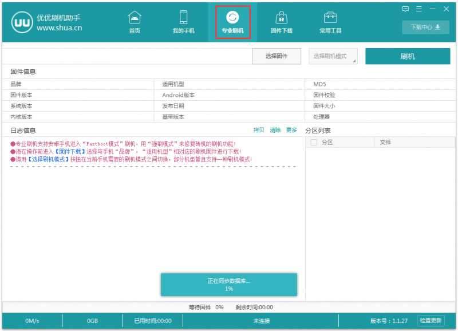This screenshot has width=458, height=331.
Task: Click 拷贝 to copy the log
Action: (259, 130)
